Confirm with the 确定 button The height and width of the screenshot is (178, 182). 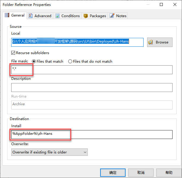click(113, 173)
